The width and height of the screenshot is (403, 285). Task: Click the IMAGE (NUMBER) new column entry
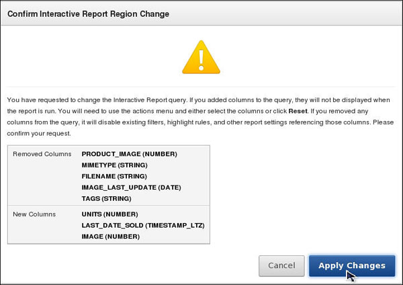tap(110, 237)
